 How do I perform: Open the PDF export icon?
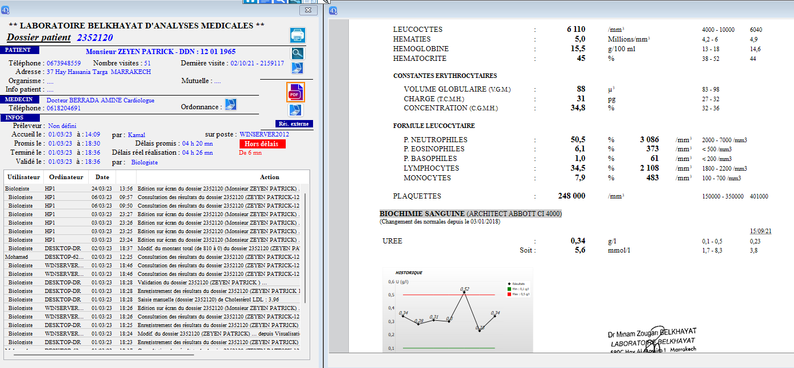click(295, 92)
